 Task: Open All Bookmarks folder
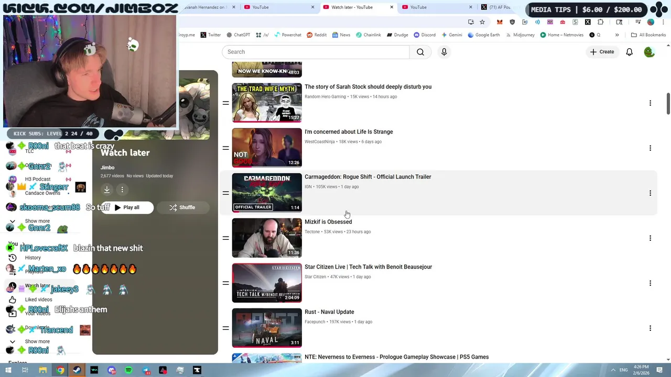coord(648,35)
